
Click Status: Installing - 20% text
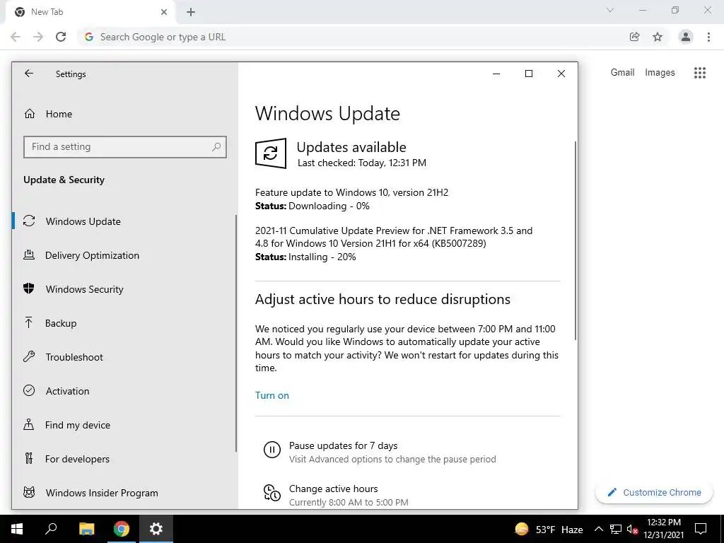(305, 257)
